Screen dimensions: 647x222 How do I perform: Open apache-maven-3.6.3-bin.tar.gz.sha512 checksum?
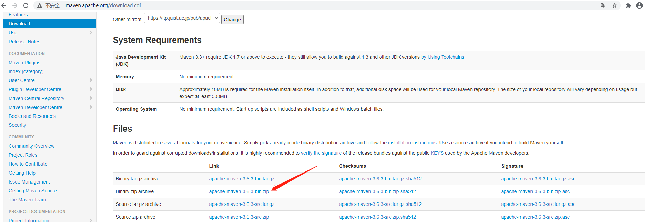[x=380, y=179]
